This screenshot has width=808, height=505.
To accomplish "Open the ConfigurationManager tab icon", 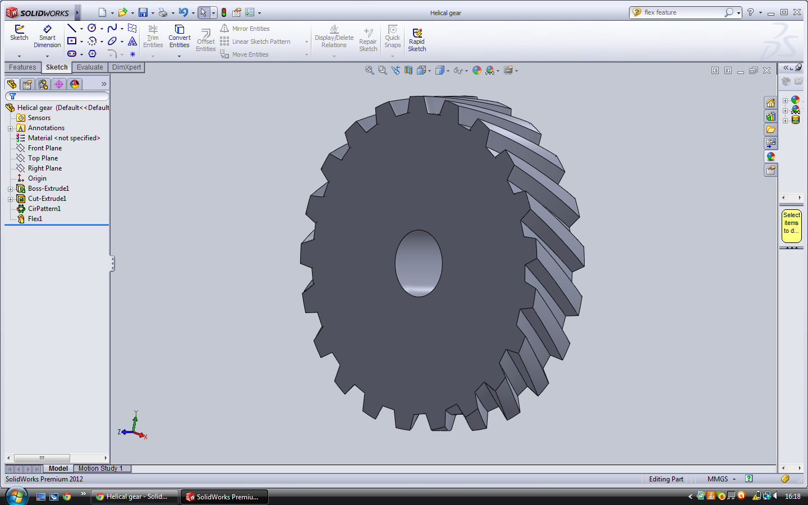I will [x=43, y=84].
